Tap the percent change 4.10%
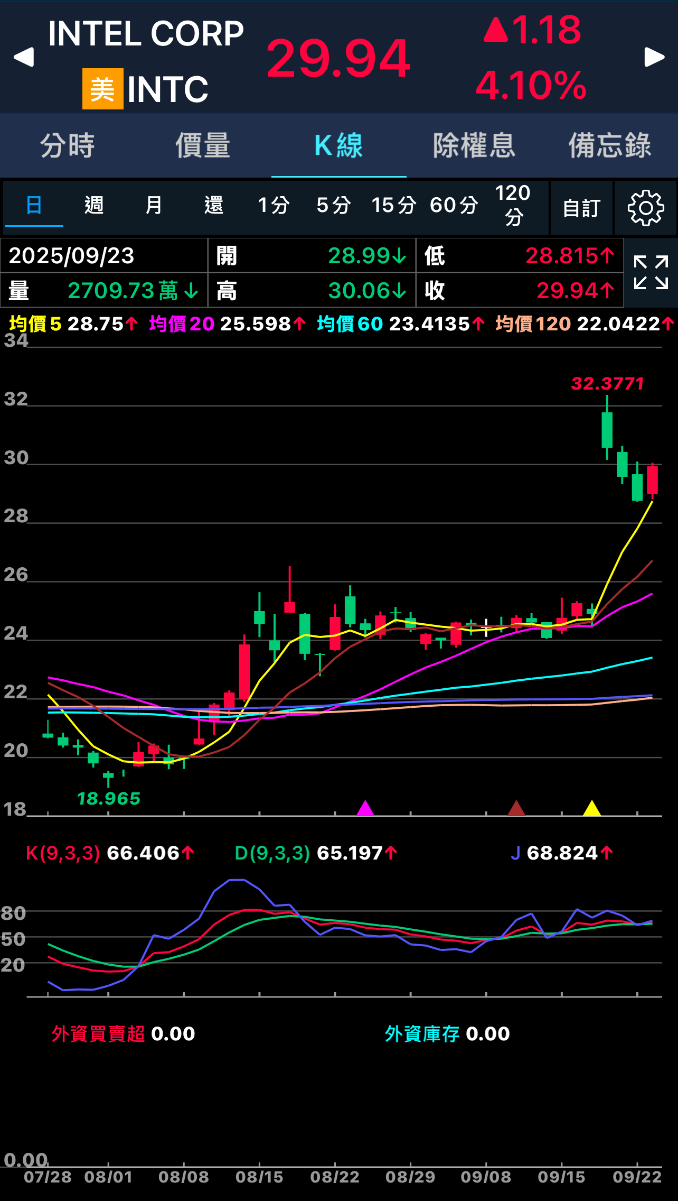The height and width of the screenshot is (1201, 678). point(531,85)
